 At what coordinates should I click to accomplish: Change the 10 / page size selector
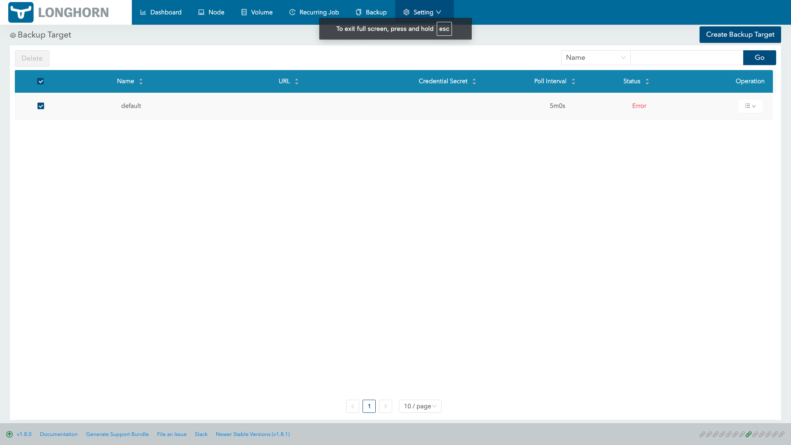(420, 406)
